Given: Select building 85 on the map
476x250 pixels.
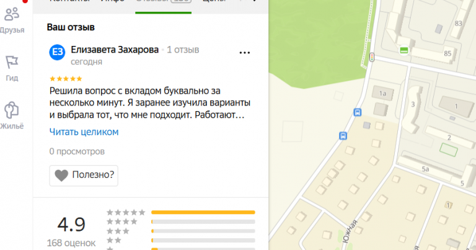Looking at the screenshot, I should point(447,53).
